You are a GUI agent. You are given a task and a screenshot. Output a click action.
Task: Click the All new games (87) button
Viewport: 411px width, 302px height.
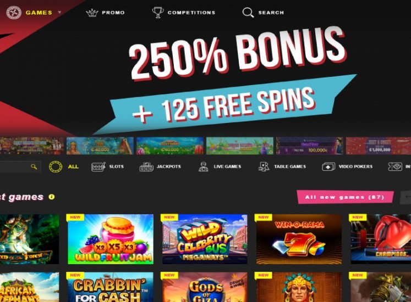coord(345,197)
